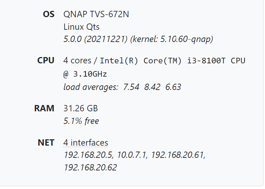The width and height of the screenshot is (265, 189).
Task: Click the NET section label
Action: 46,143
